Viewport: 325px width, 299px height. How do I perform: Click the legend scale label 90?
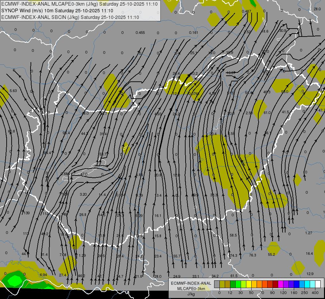click(273, 293)
